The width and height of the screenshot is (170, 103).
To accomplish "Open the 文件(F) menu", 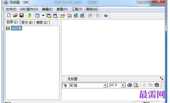I will 11,9.
